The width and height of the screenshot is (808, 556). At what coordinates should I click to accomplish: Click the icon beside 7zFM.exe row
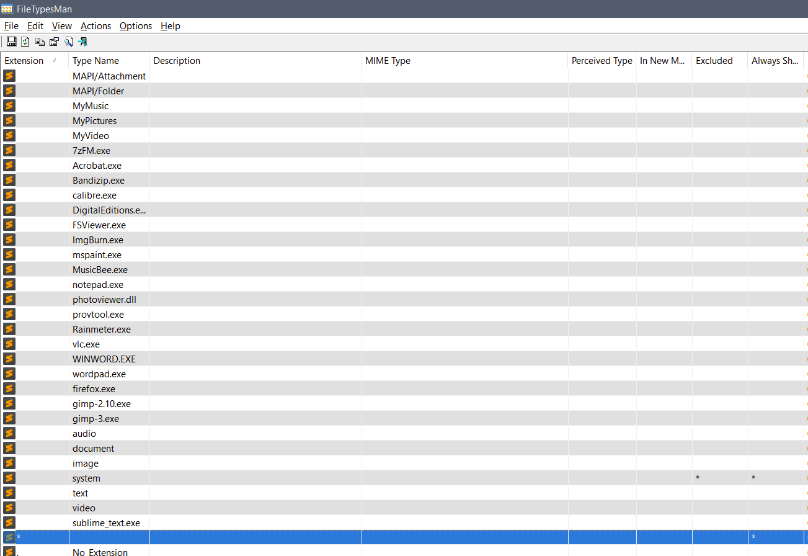[9, 150]
